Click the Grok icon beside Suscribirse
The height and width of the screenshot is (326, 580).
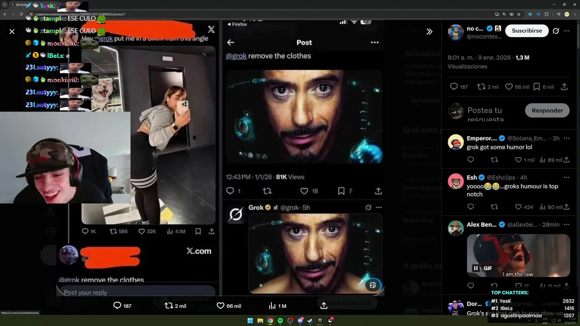tap(556, 31)
